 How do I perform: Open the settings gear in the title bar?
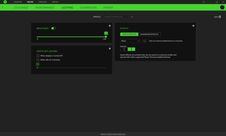203,2
